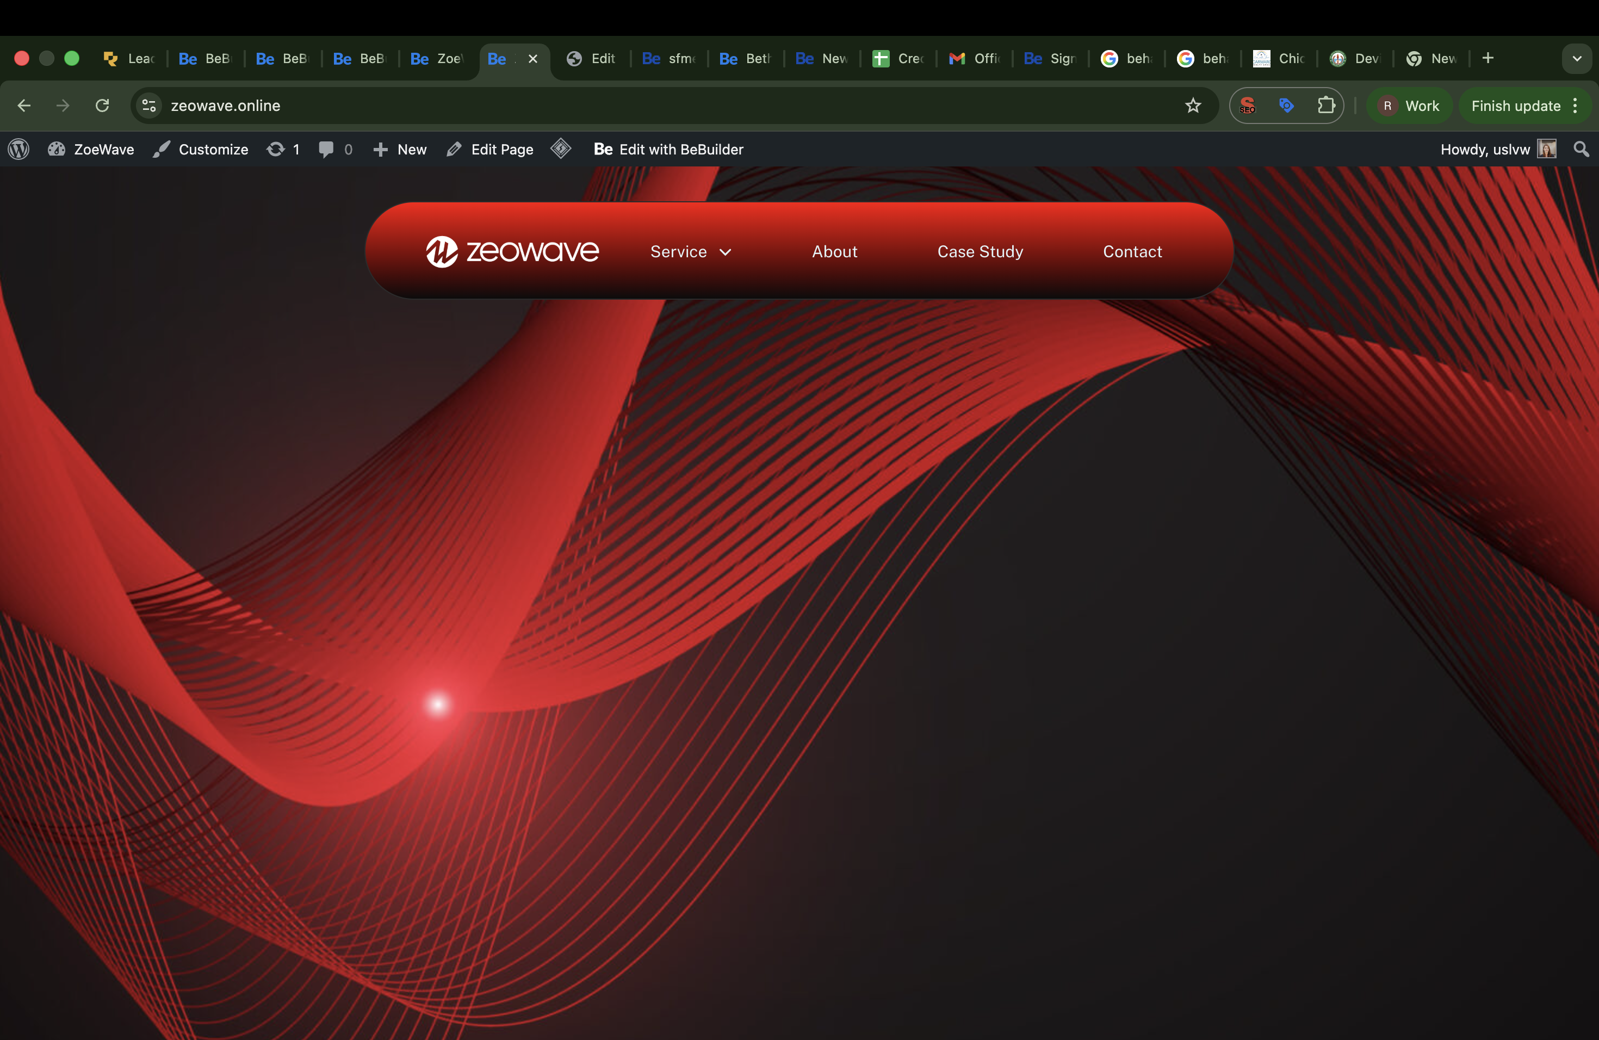The width and height of the screenshot is (1599, 1040).
Task: Open the About menu item
Action: [x=834, y=252]
